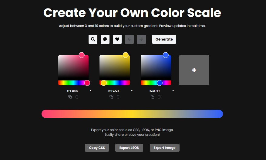
Task: Copy the #FF3B76 color with its duplicate icon
Action: [70, 97]
